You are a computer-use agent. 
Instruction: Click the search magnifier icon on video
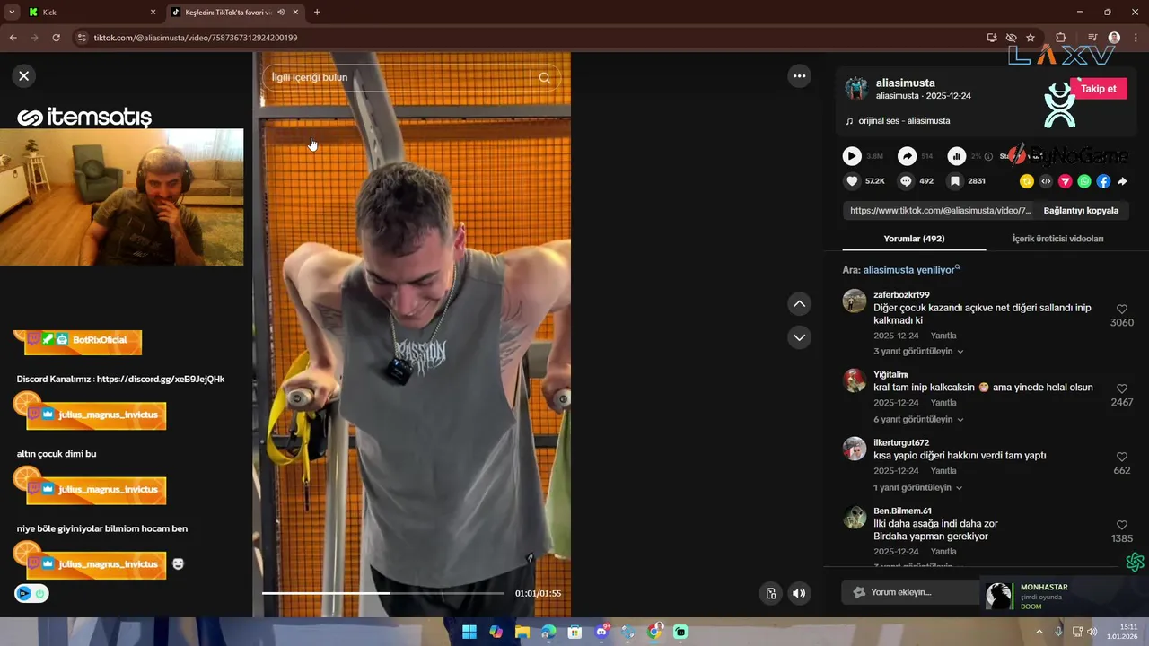tap(544, 77)
